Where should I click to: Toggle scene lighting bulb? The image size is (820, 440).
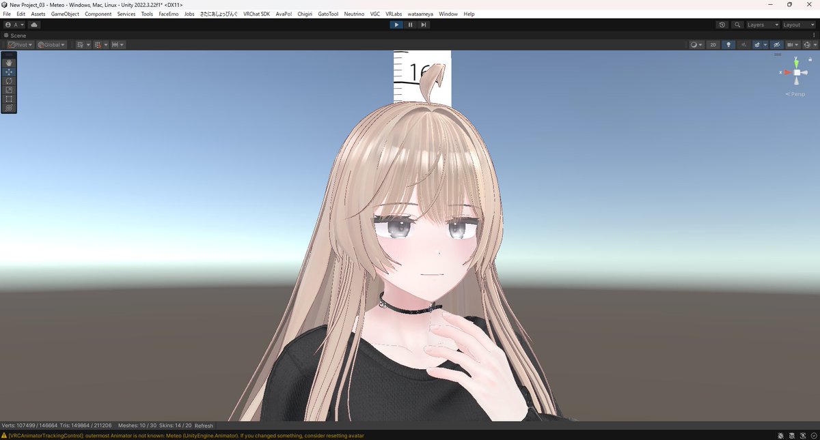click(728, 44)
